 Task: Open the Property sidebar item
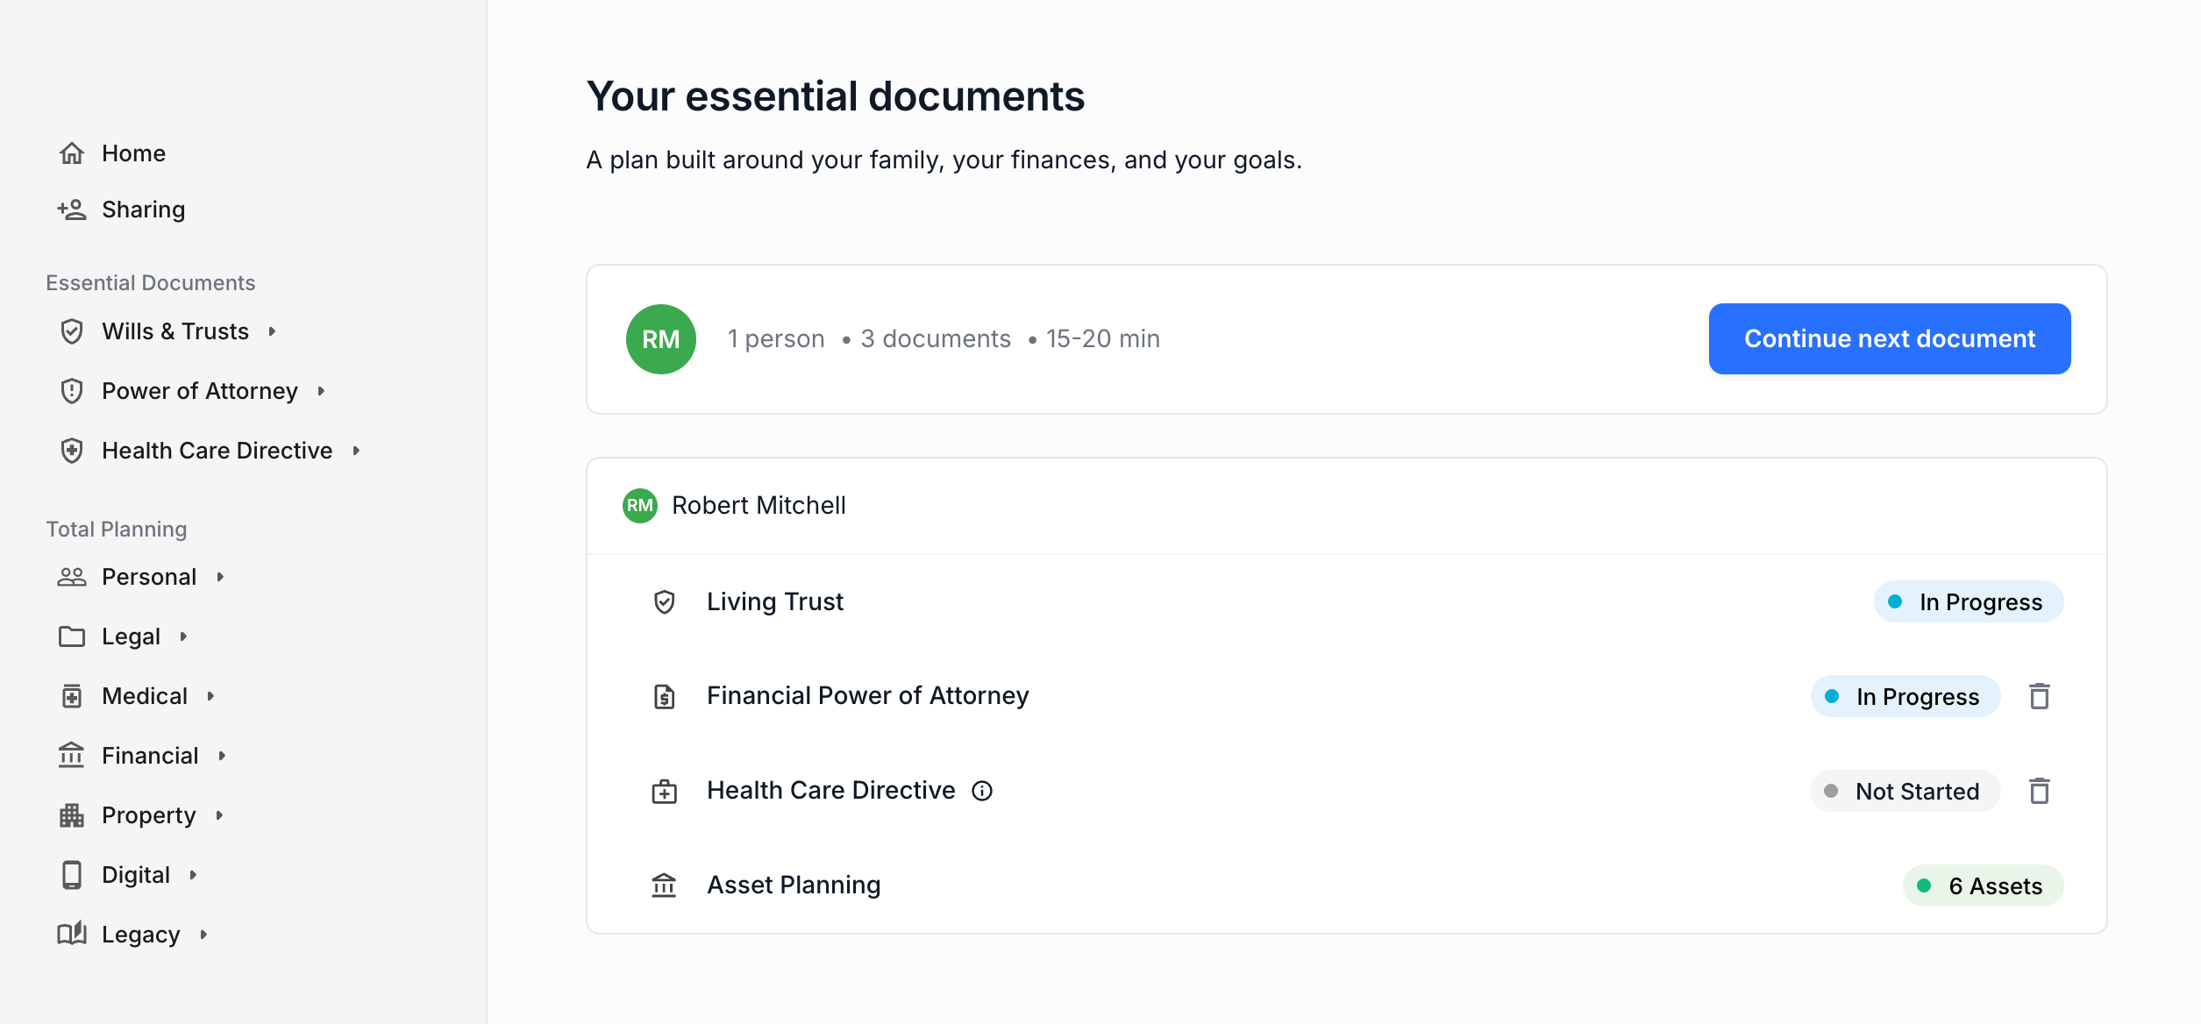click(x=149, y=815)
